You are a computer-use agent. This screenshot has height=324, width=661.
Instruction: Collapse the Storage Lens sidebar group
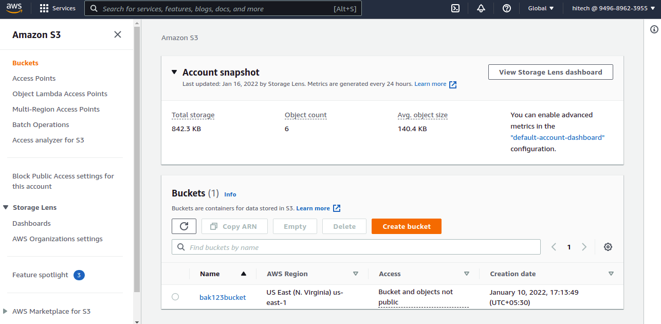6,207
